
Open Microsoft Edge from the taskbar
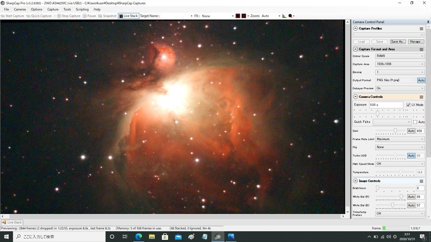[x=138, y=237]
